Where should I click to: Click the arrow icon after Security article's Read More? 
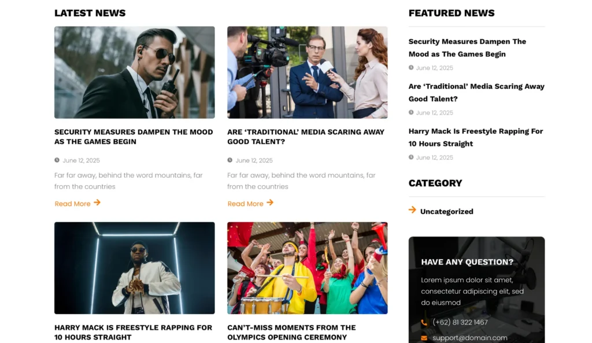(97, 202)
